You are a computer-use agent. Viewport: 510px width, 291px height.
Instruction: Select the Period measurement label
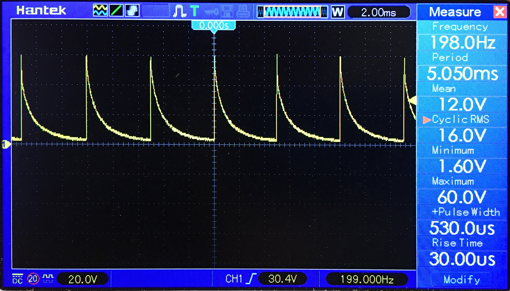click(450, 57)
